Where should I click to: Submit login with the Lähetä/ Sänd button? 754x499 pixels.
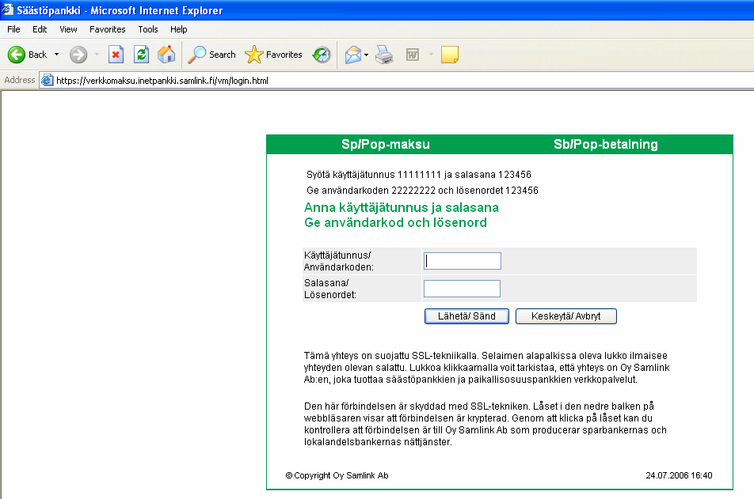466,316
